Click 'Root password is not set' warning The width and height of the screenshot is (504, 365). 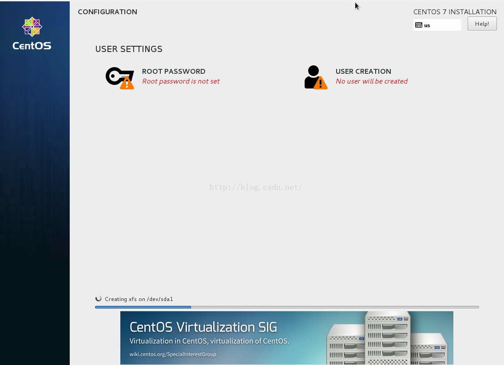coord(181,81)
